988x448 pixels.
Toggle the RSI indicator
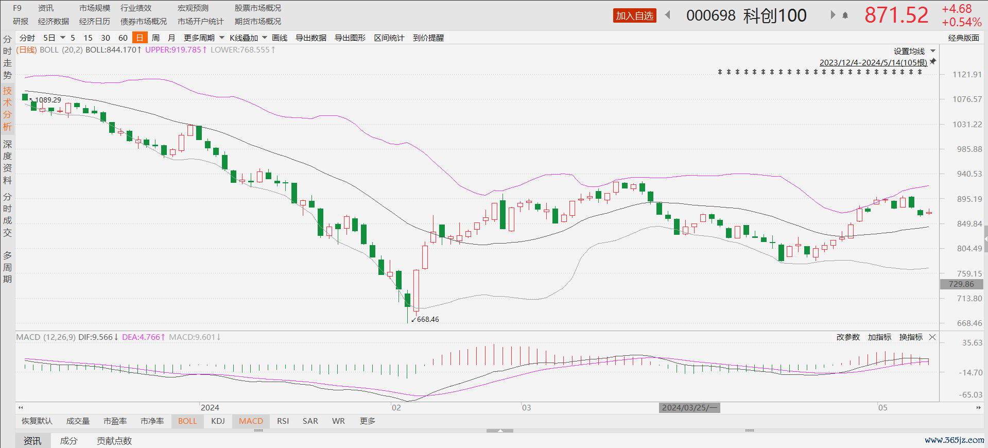pos(283,421)
